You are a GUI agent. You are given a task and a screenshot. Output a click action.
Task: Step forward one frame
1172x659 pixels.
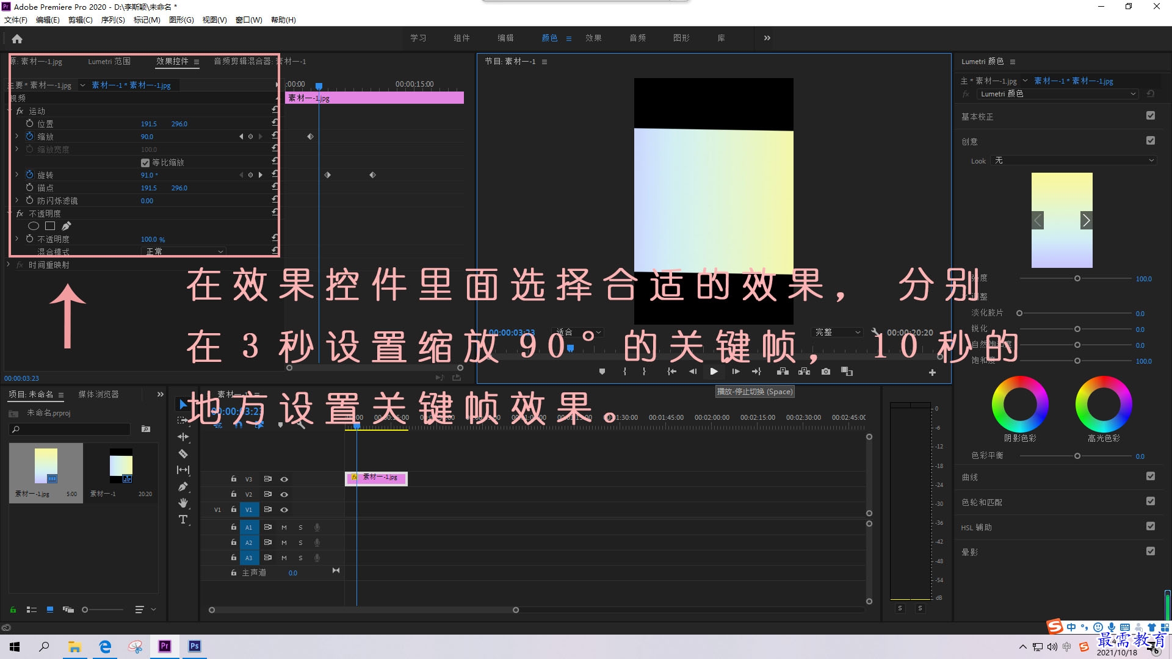click(x=736, y=372)
